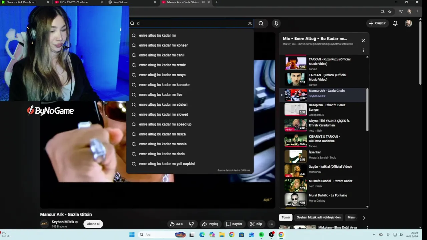Subscribe with Abone ol button
427x240 pixels.
pyautogui.click(x=93, y=224)
